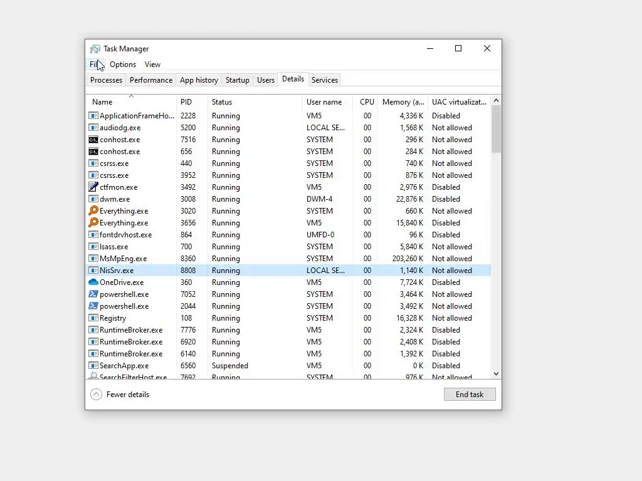642x481 pixels.
Task: Click the SearchApp.exe process icon
Action: pyautogui.click(x=93, y=365)
